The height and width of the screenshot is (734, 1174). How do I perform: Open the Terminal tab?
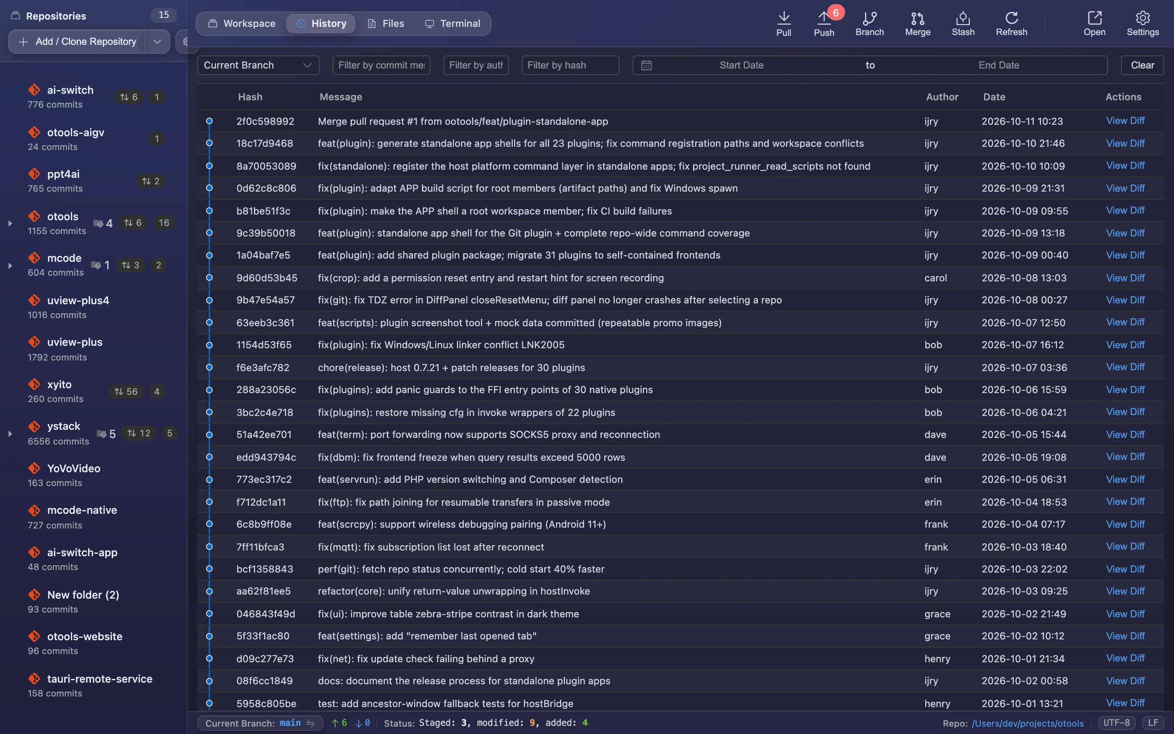click(x=452, y=23)
